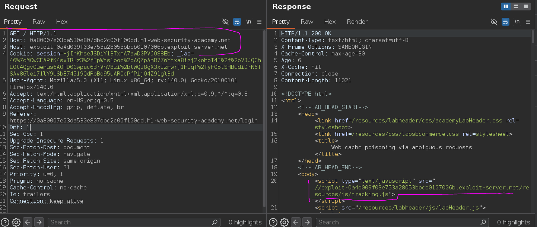The width and height of the screenshot is (537, 227).
Task: Click the exploit-server tracking.js script src
Action: click(422, 191)
